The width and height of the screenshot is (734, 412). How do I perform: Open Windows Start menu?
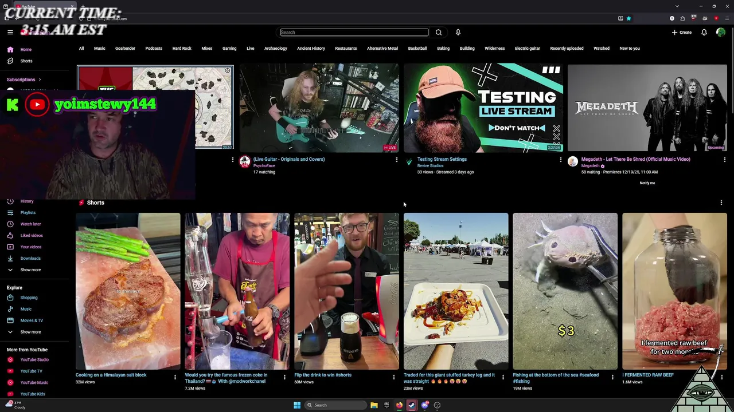(x=297, y=405)
